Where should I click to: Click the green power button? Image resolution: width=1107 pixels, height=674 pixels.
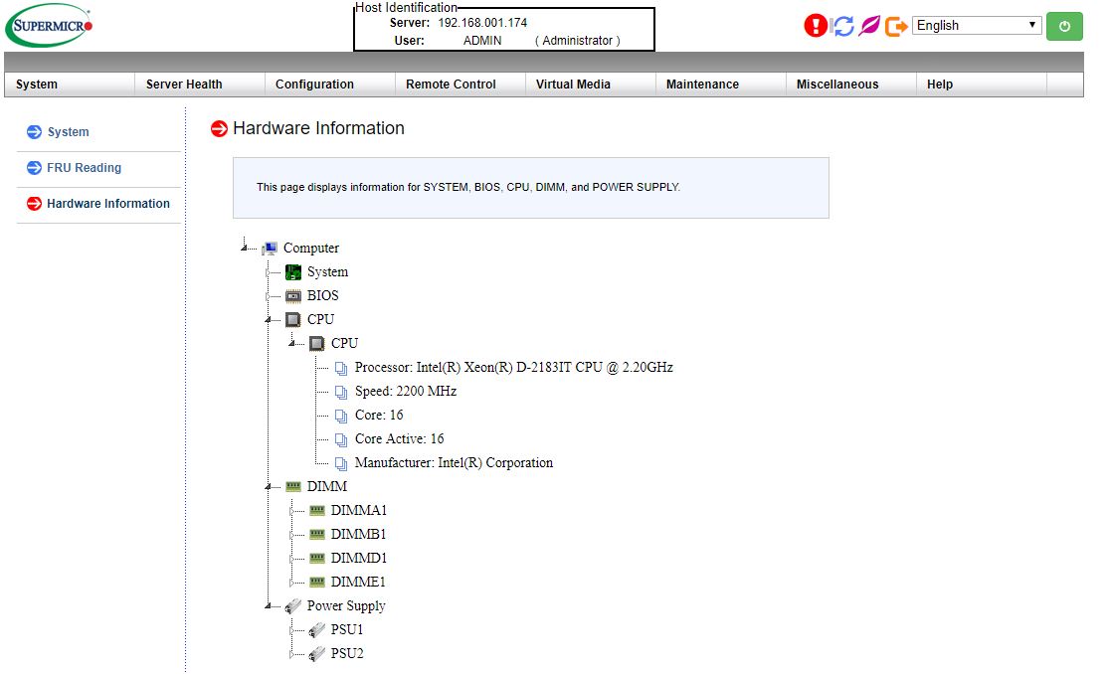(1064, 26)
